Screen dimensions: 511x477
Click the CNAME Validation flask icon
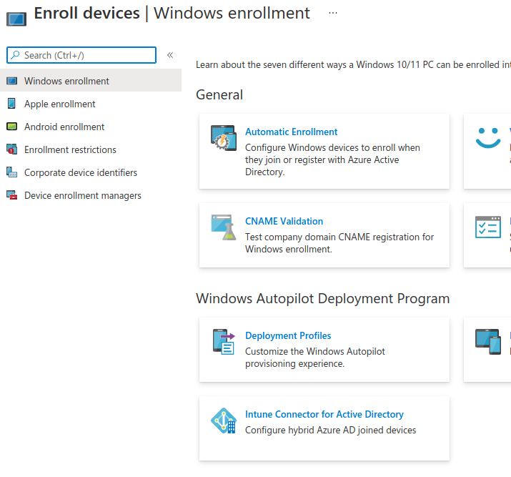[224, 227]
